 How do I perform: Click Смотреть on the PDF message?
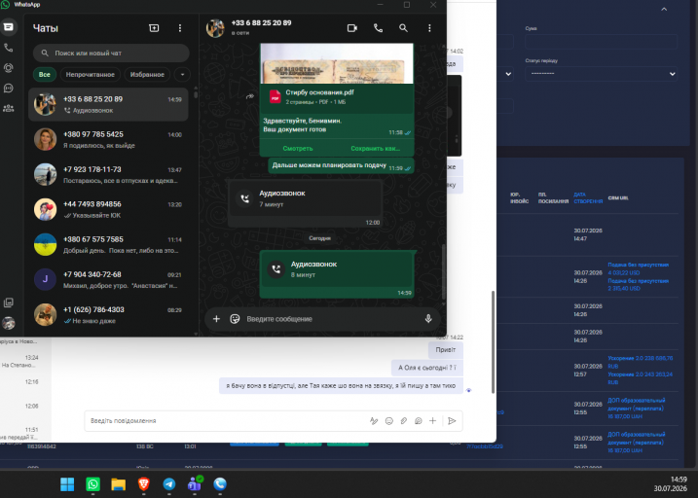298,149
